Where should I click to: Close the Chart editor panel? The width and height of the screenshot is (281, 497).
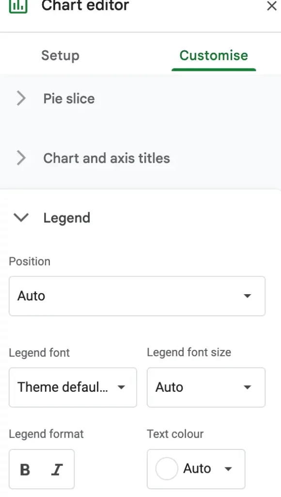(x=272, y=6)
